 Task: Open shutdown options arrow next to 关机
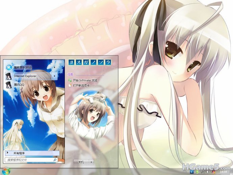[92, 162]
